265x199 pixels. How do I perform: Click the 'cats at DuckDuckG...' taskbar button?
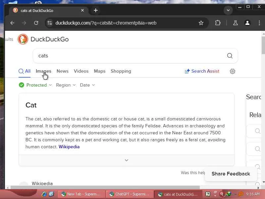[x=178, y=194]
